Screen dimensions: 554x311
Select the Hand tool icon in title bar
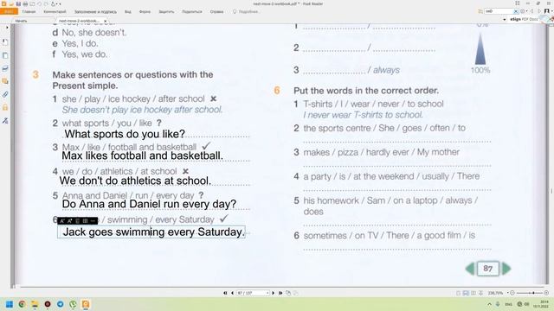54,3
